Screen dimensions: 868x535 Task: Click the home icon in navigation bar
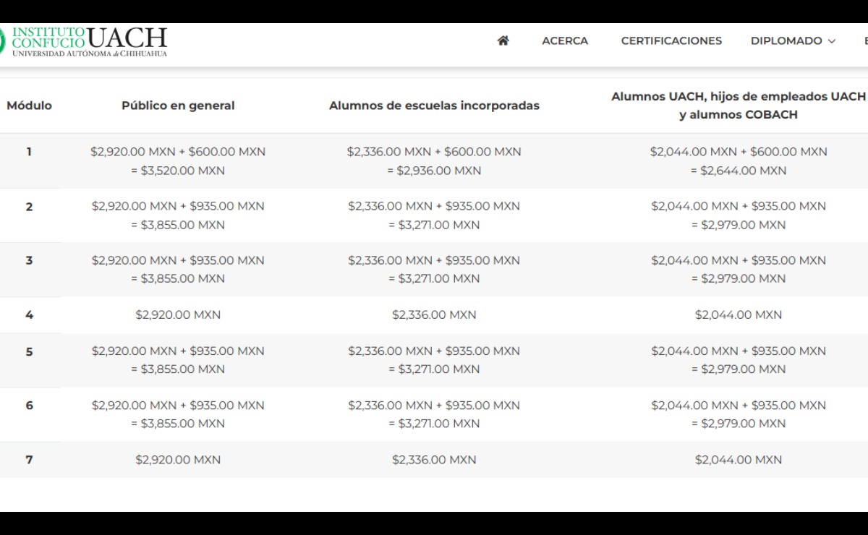click(502, 40)
